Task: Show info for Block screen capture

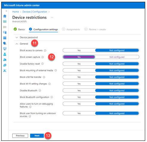Action: pyautogui.click(x=43, y=57)
